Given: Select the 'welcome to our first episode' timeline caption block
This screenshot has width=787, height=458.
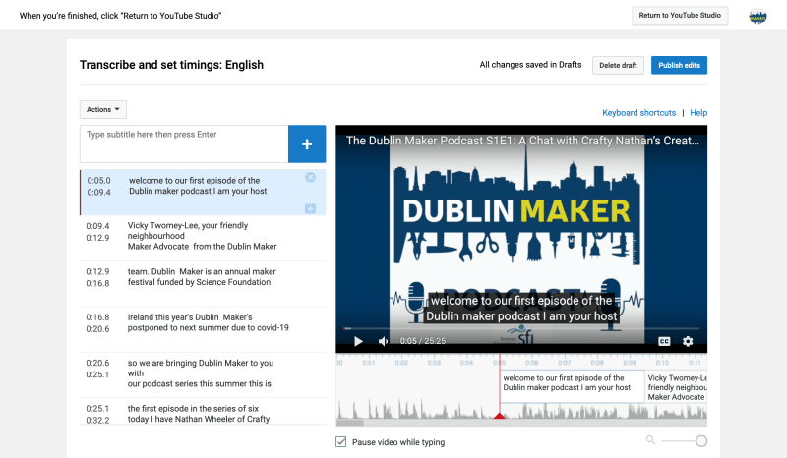Looking at the screenshot, I should (573, 386).
